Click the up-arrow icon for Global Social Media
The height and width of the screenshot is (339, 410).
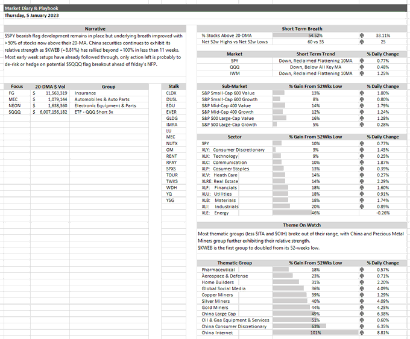pos(362,288)
